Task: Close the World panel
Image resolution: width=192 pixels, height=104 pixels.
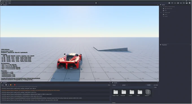Action: [x=190, y=5]
